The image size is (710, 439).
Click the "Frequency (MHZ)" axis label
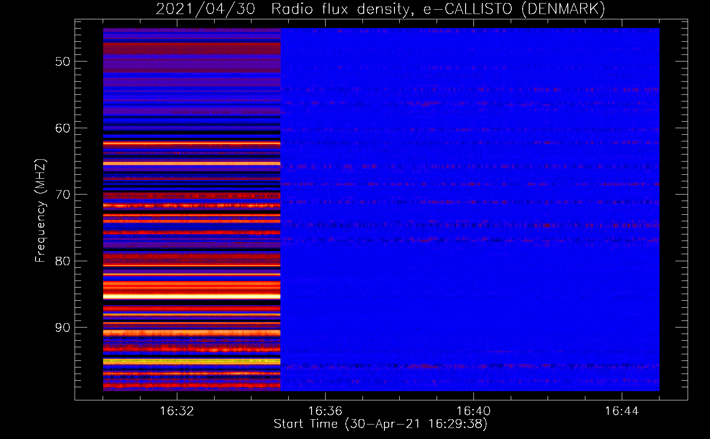[40, 211]
